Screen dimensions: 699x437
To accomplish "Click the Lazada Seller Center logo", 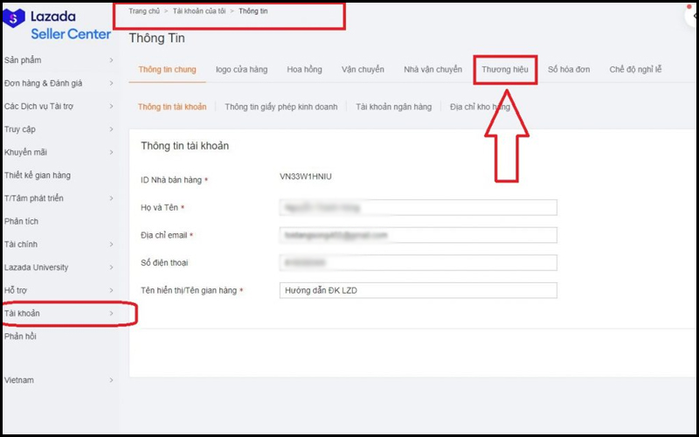I will (x=58, y=25).
